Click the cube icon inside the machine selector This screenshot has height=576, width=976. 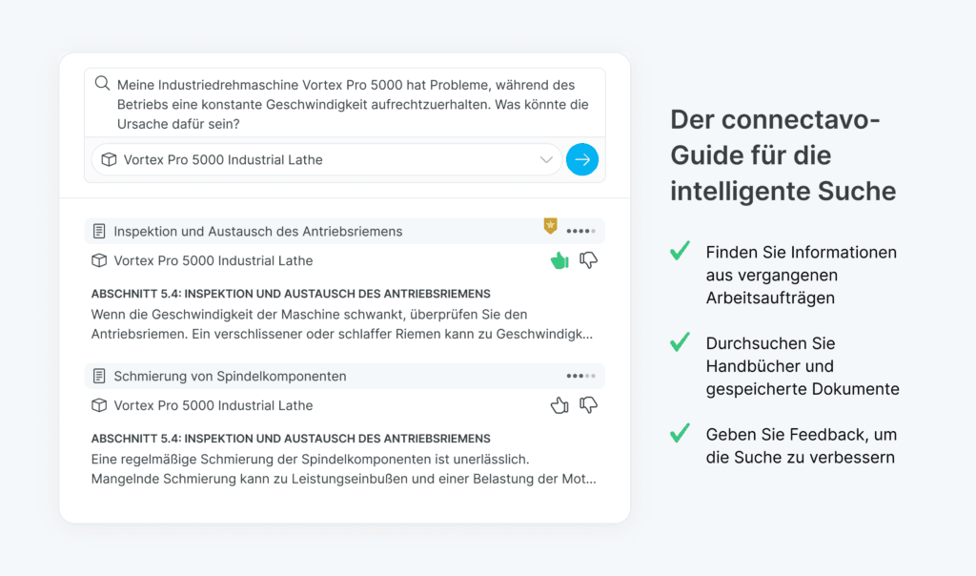tap(109, 159)
